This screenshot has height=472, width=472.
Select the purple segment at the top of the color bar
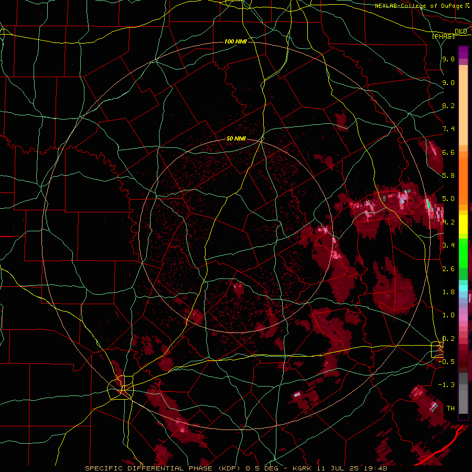tap(463, 52)
